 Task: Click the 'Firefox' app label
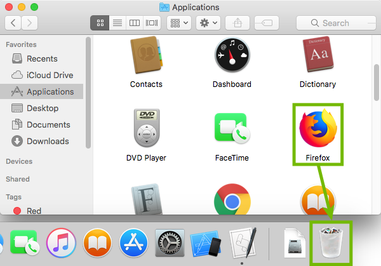tap(318, 158)
